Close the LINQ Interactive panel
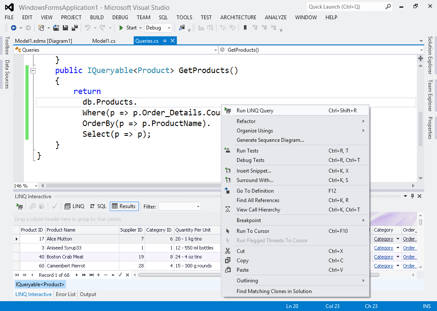The width and height of the screenshot is (437, 311). 419,196
